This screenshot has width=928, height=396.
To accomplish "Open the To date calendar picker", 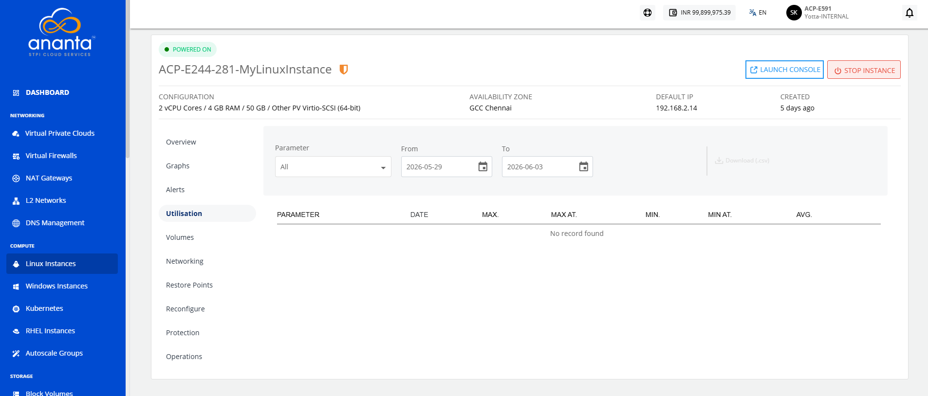I will (583, 167).
